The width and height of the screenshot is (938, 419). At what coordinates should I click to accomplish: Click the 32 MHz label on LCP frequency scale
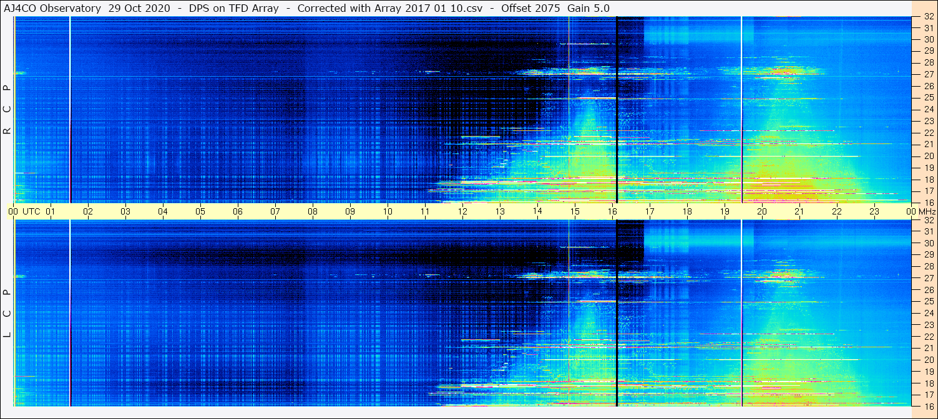click(x=928, y=220)
